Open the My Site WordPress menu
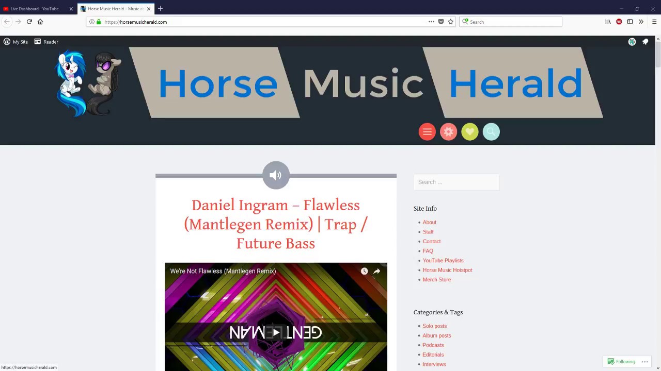Screen dimensions: 661x371 (x=16, y=42)
